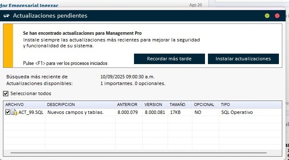
Task: Sort by DESCRIPCION column header
Action: (x=80, y=105)
